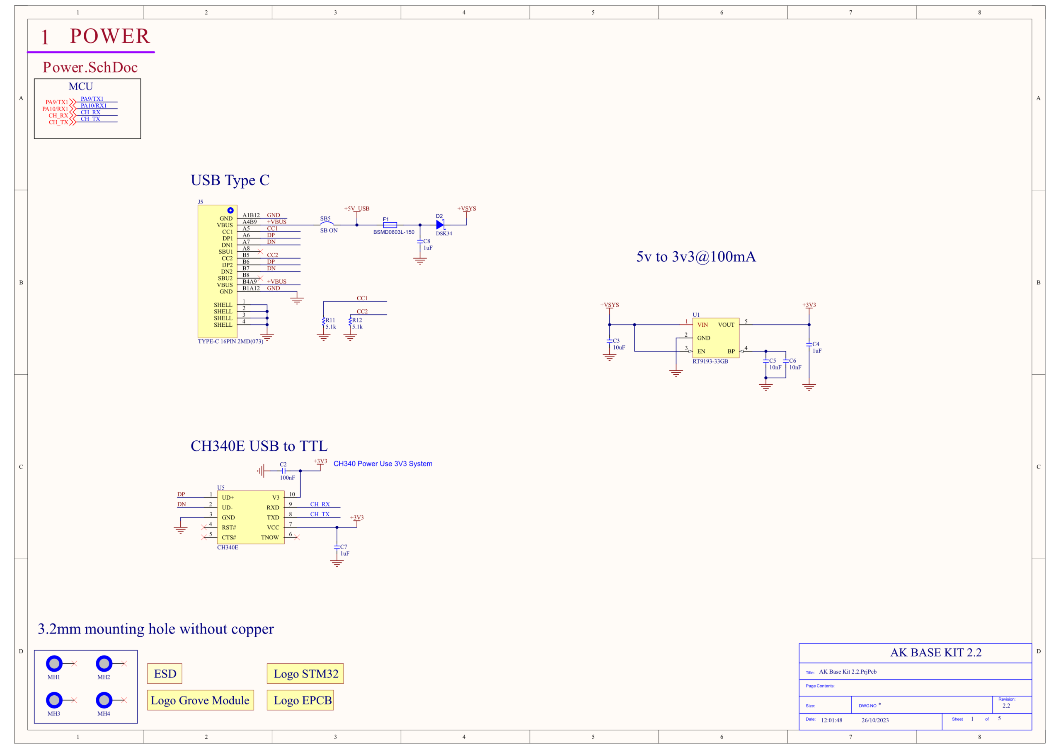The height and width of the screenshot is (750, 1061).
Task: Select the U5 CH340E chip body
Action: [x=251, y=517]
